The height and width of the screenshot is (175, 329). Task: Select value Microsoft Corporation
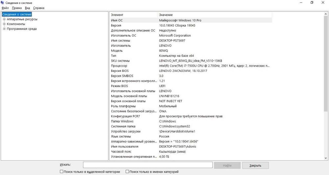click(x=175, y=35)
